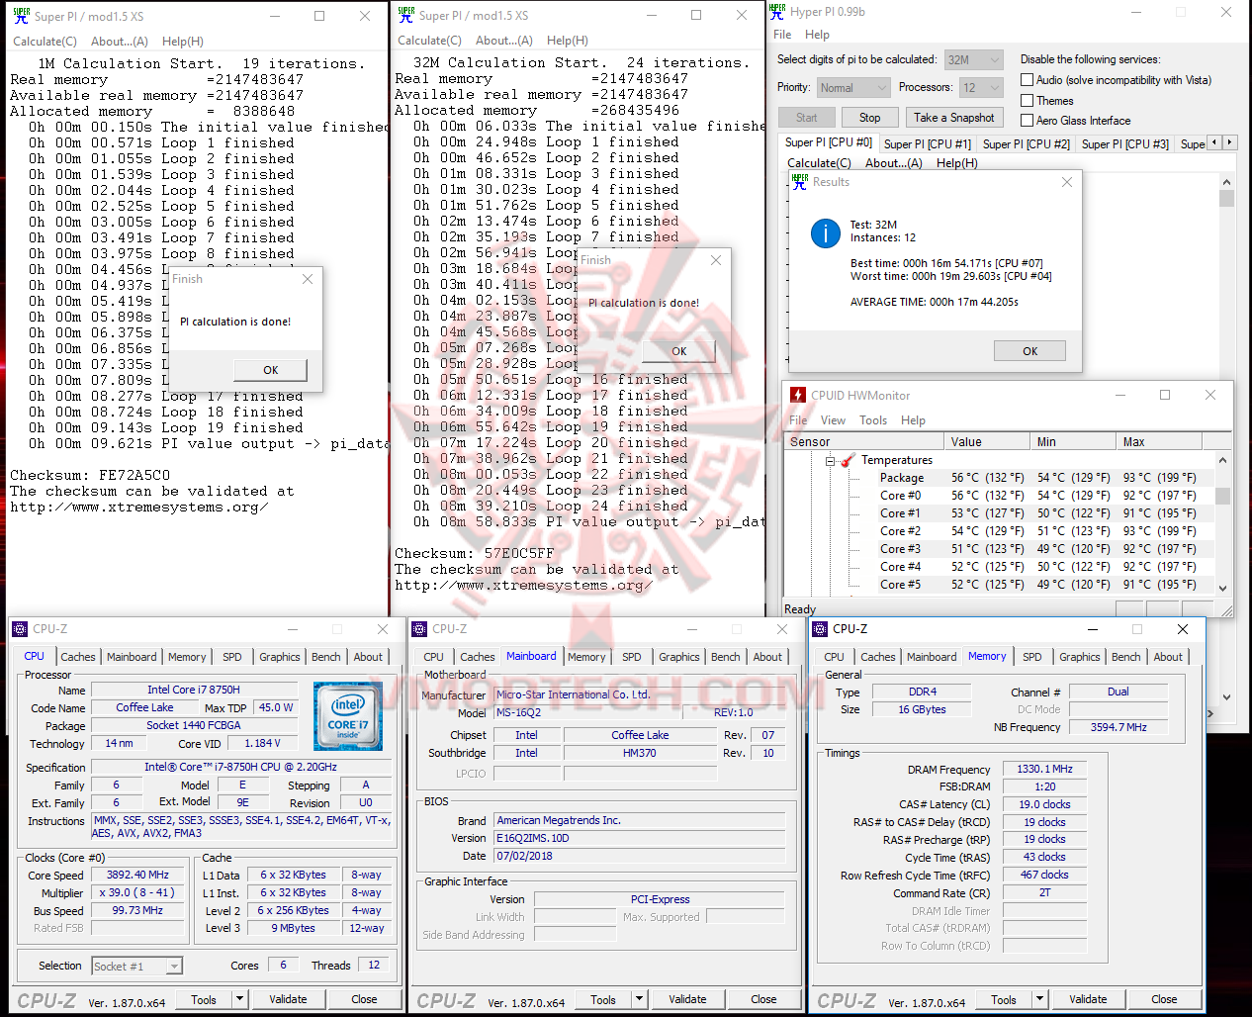Click the CPU-Z Memory window title icon
Image resolution: width=1252 pixels, height=1017 pixels.
click(820, 629)
